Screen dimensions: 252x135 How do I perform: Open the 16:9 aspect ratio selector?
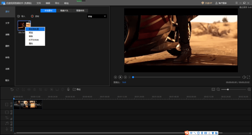coord(124,82)
